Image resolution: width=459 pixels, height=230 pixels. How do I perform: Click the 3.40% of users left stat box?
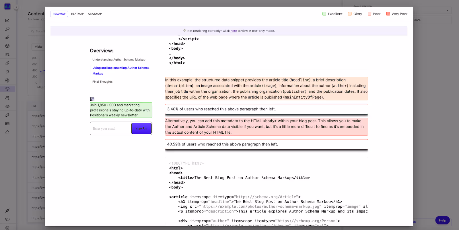click(x=267, y=109)
